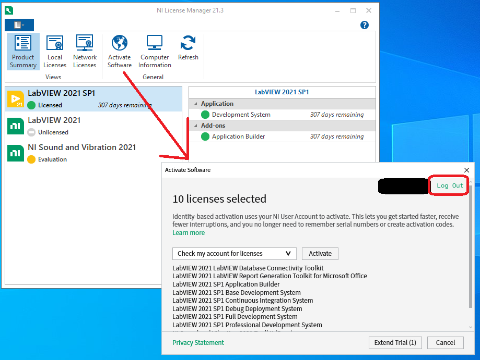Screen dimensions: 480x360
Task: Open help via question mark icon
Action: coord(364,25)
